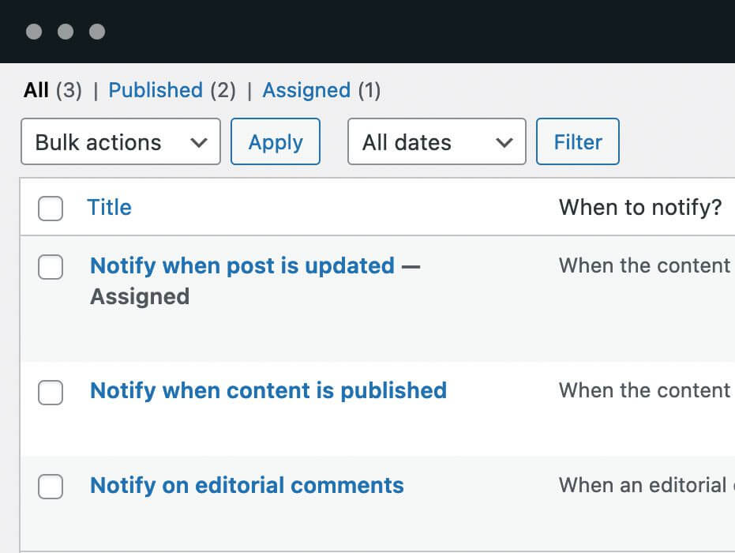Open 'Notify when content is published' notification
This screenshot has height=553, width=735.
[x=268, y=391]
